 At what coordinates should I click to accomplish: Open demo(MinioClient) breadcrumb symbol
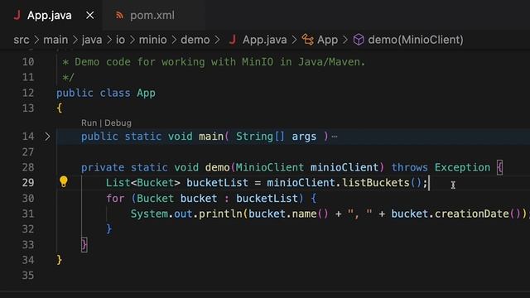(x=416, y=40)
